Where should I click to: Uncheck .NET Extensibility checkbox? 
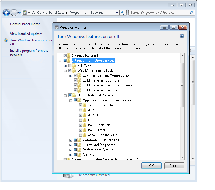point(80,105)
